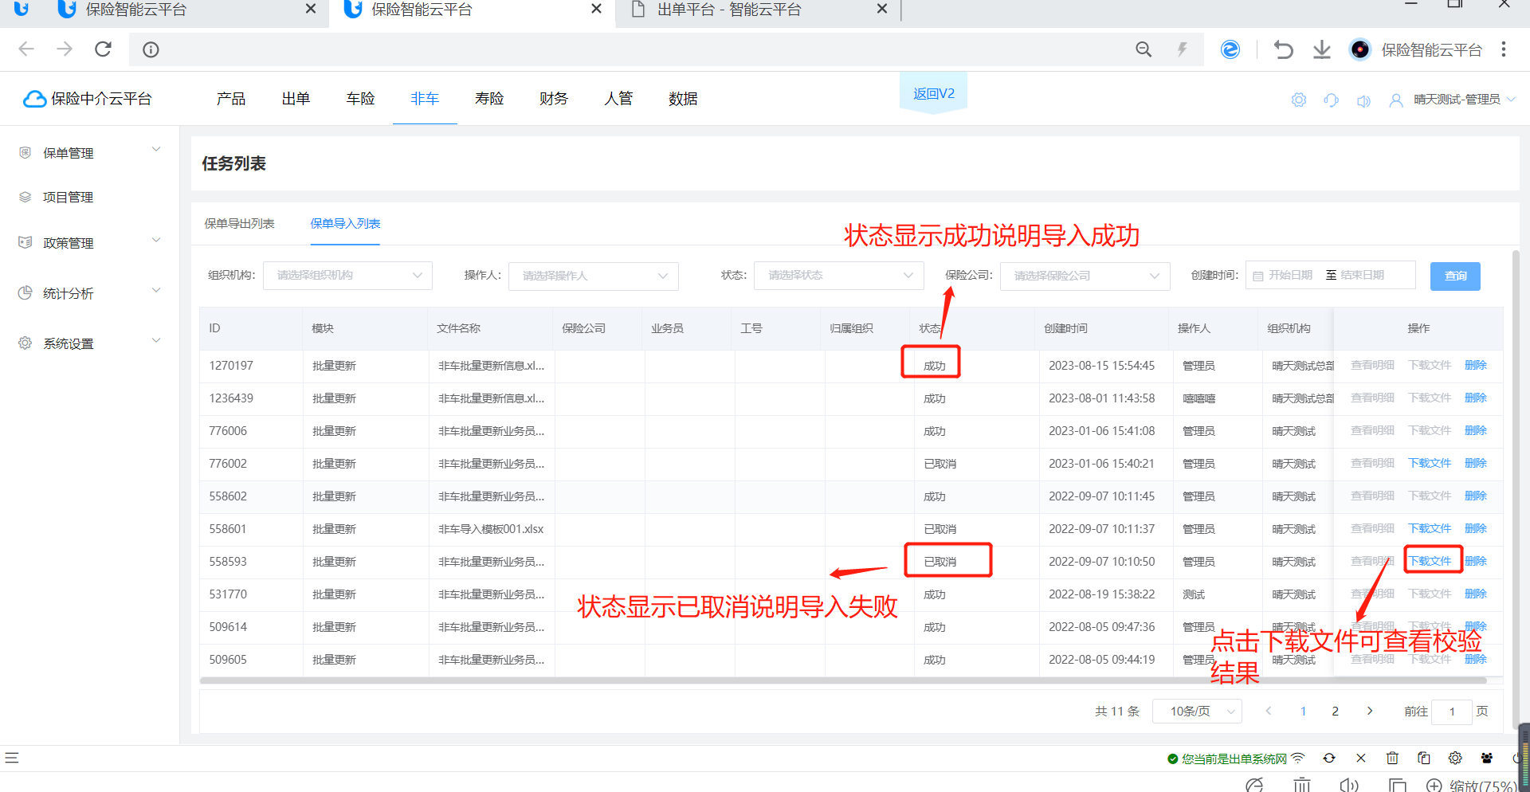This screenshot has height=792, width=1530.
Task: Open the 数据 top menu
Action: (683, 99)
